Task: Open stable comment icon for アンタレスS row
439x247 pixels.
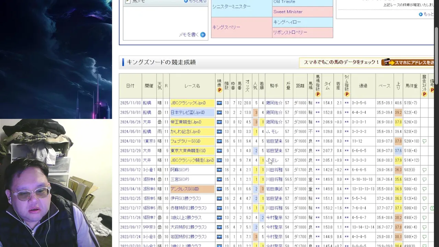Action: click(424, 189)
